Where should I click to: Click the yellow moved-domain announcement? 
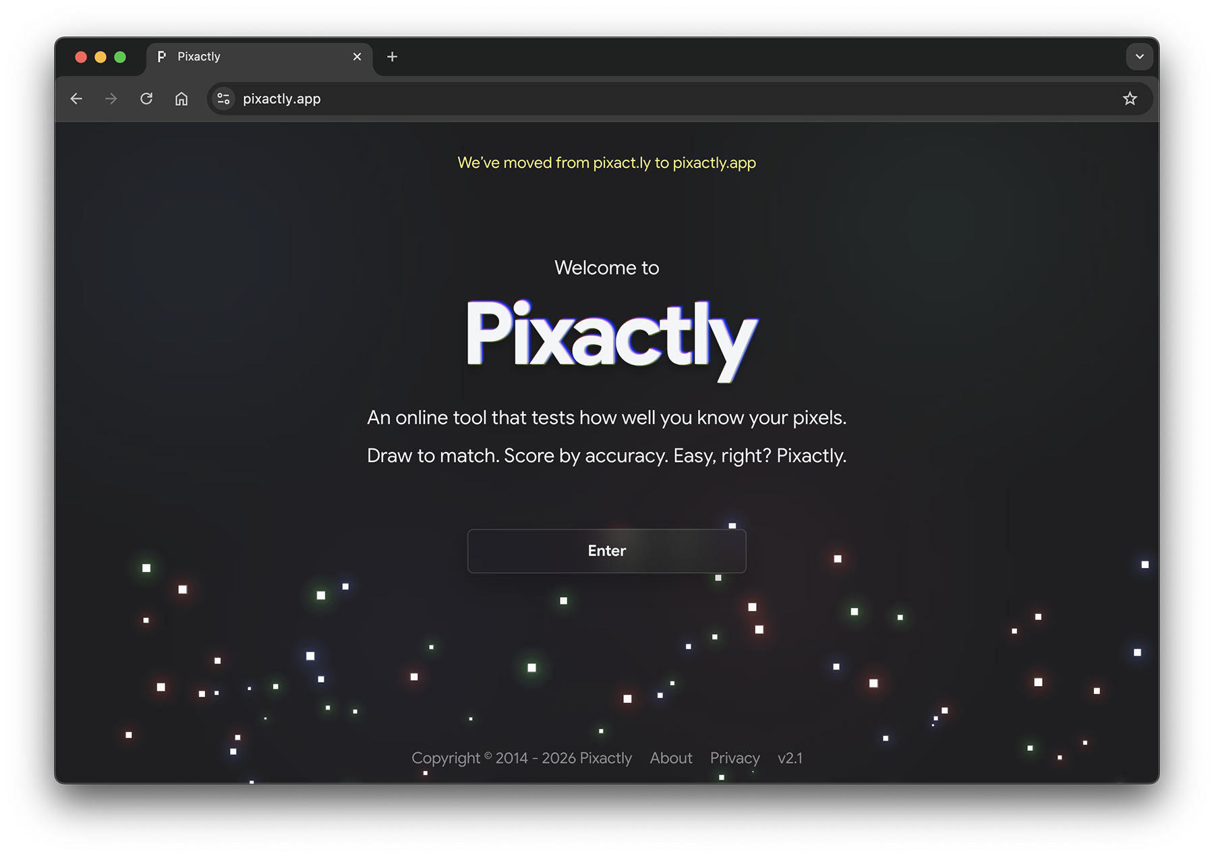[x=606, y=163]
